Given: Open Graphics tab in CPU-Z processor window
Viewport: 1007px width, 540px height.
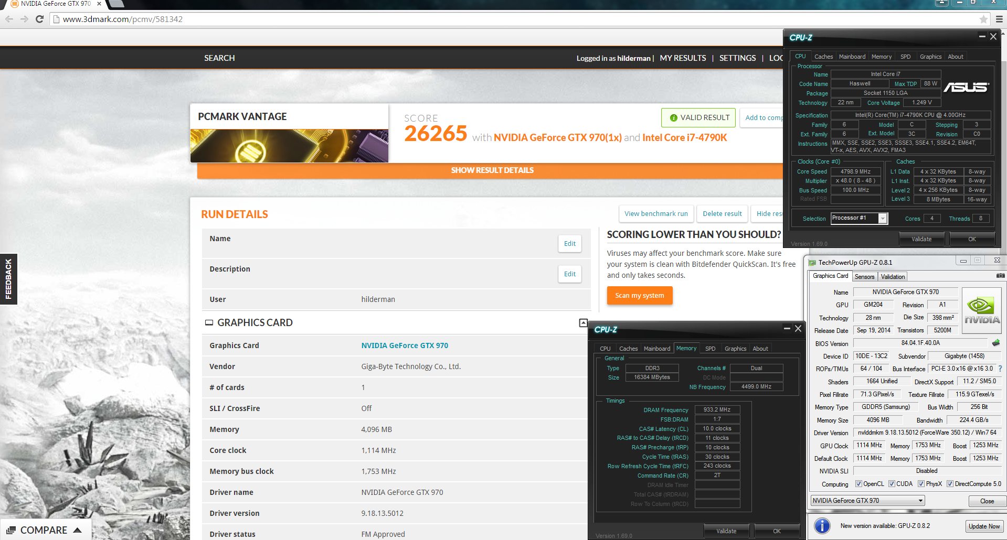Looking at the screenshot, I should point(930,57).
